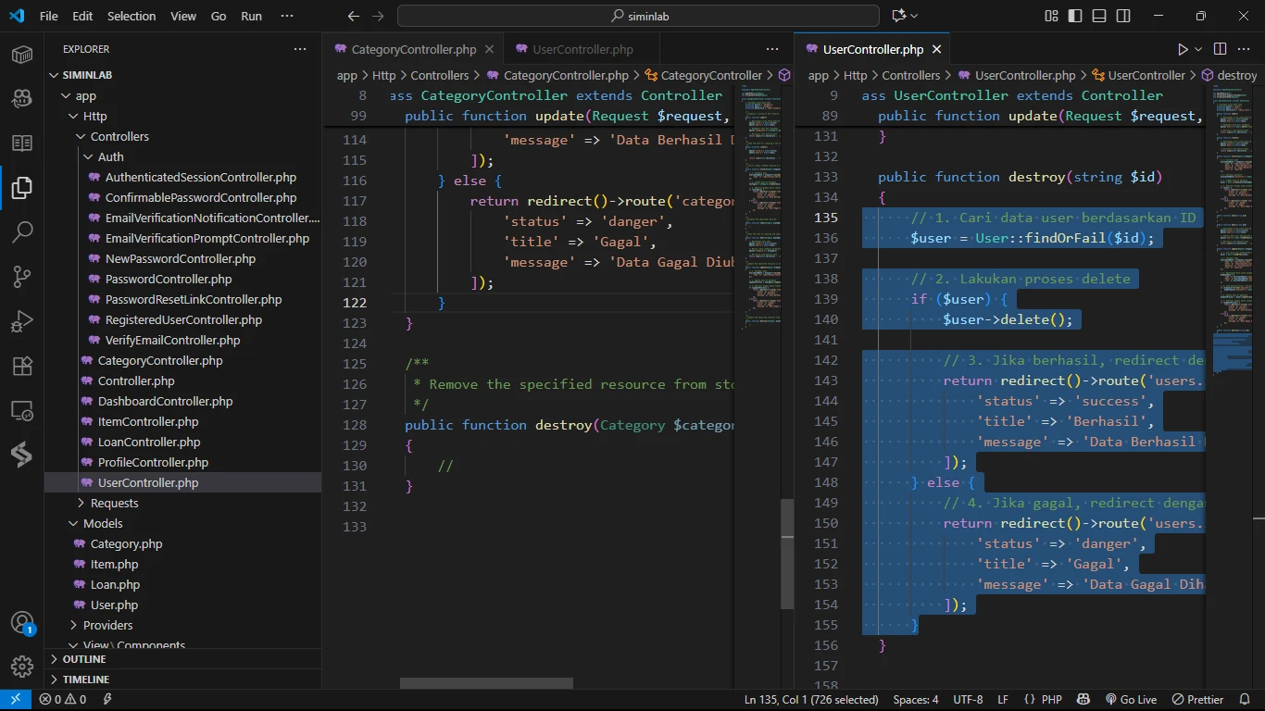Toggle the primary side bar visibility

coord(1075,16)
